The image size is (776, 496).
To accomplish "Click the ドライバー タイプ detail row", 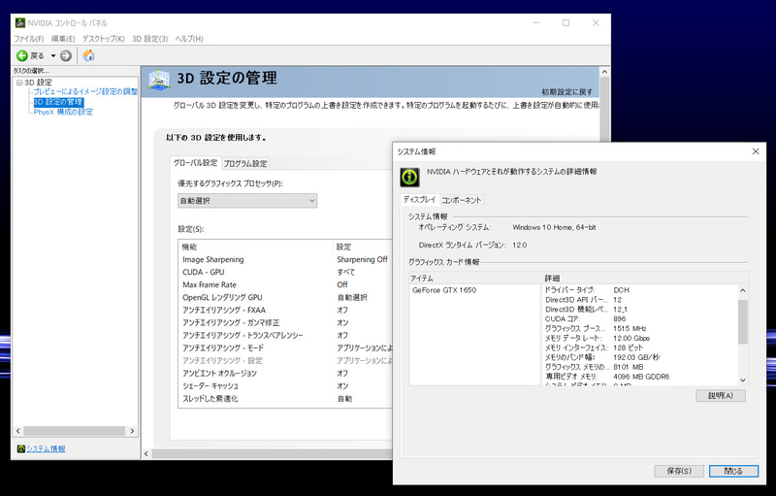I will tap(640, 290).
